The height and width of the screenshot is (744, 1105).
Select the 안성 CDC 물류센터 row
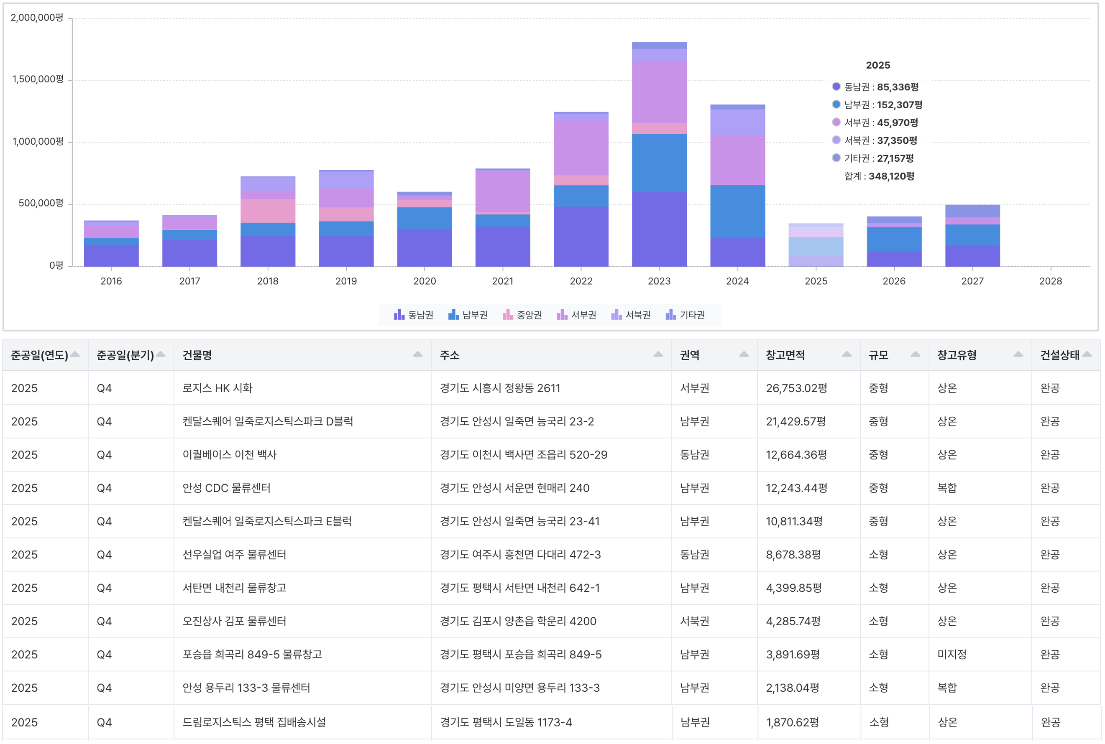coord(552,488)
